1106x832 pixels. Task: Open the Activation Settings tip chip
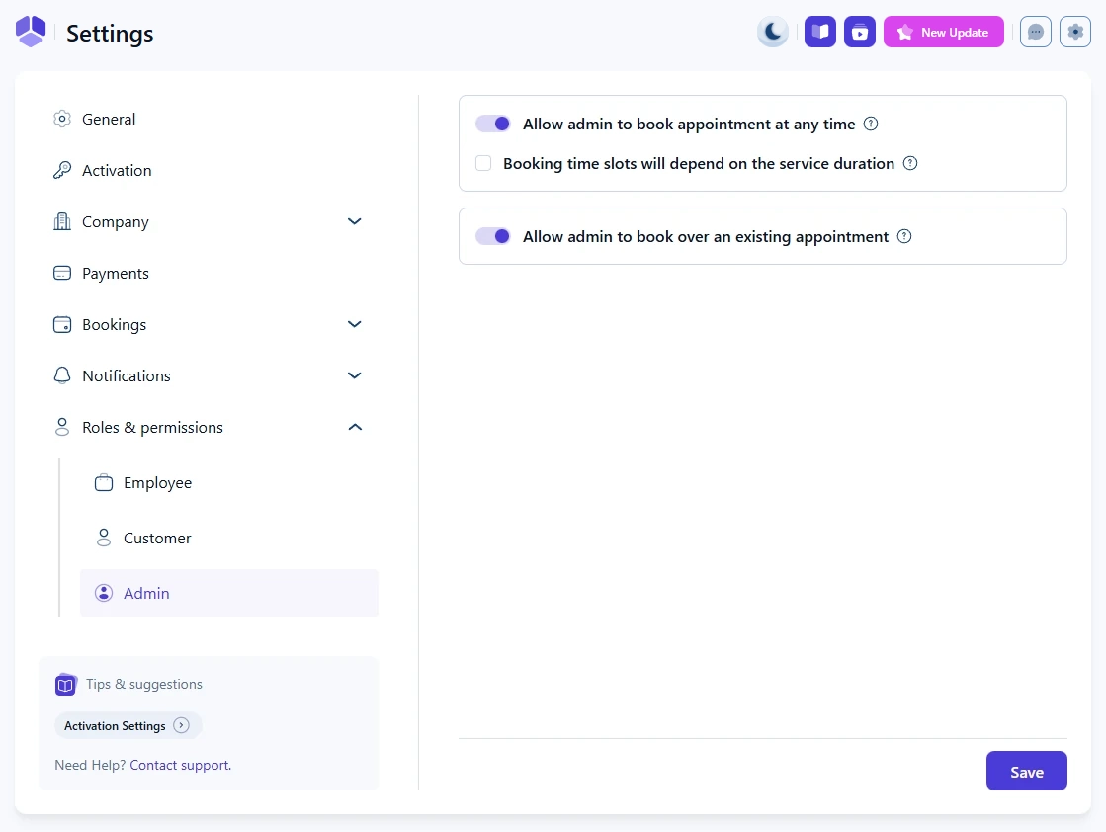[128, 725]
